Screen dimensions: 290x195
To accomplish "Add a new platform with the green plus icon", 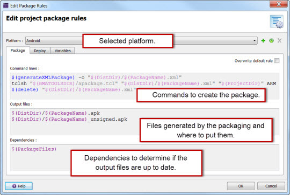I will click(263, 40).
